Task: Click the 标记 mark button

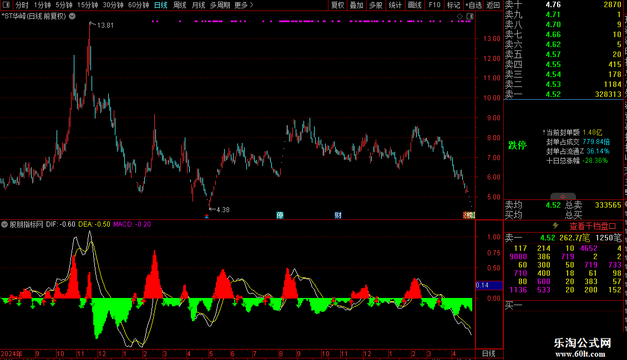Action: (453, 5)
